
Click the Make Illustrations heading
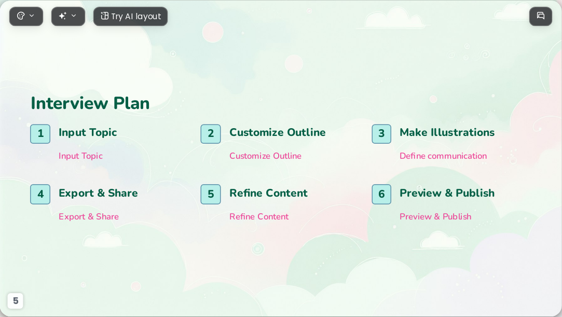click(x=447, y=132)
